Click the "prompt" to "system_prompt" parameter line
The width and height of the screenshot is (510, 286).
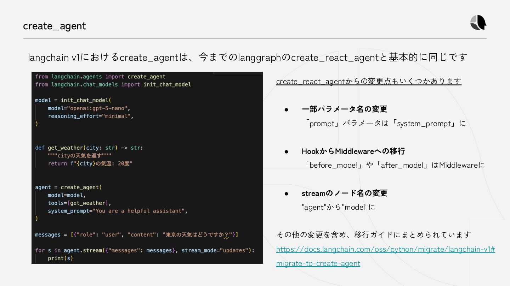click(x=385, y=124)
